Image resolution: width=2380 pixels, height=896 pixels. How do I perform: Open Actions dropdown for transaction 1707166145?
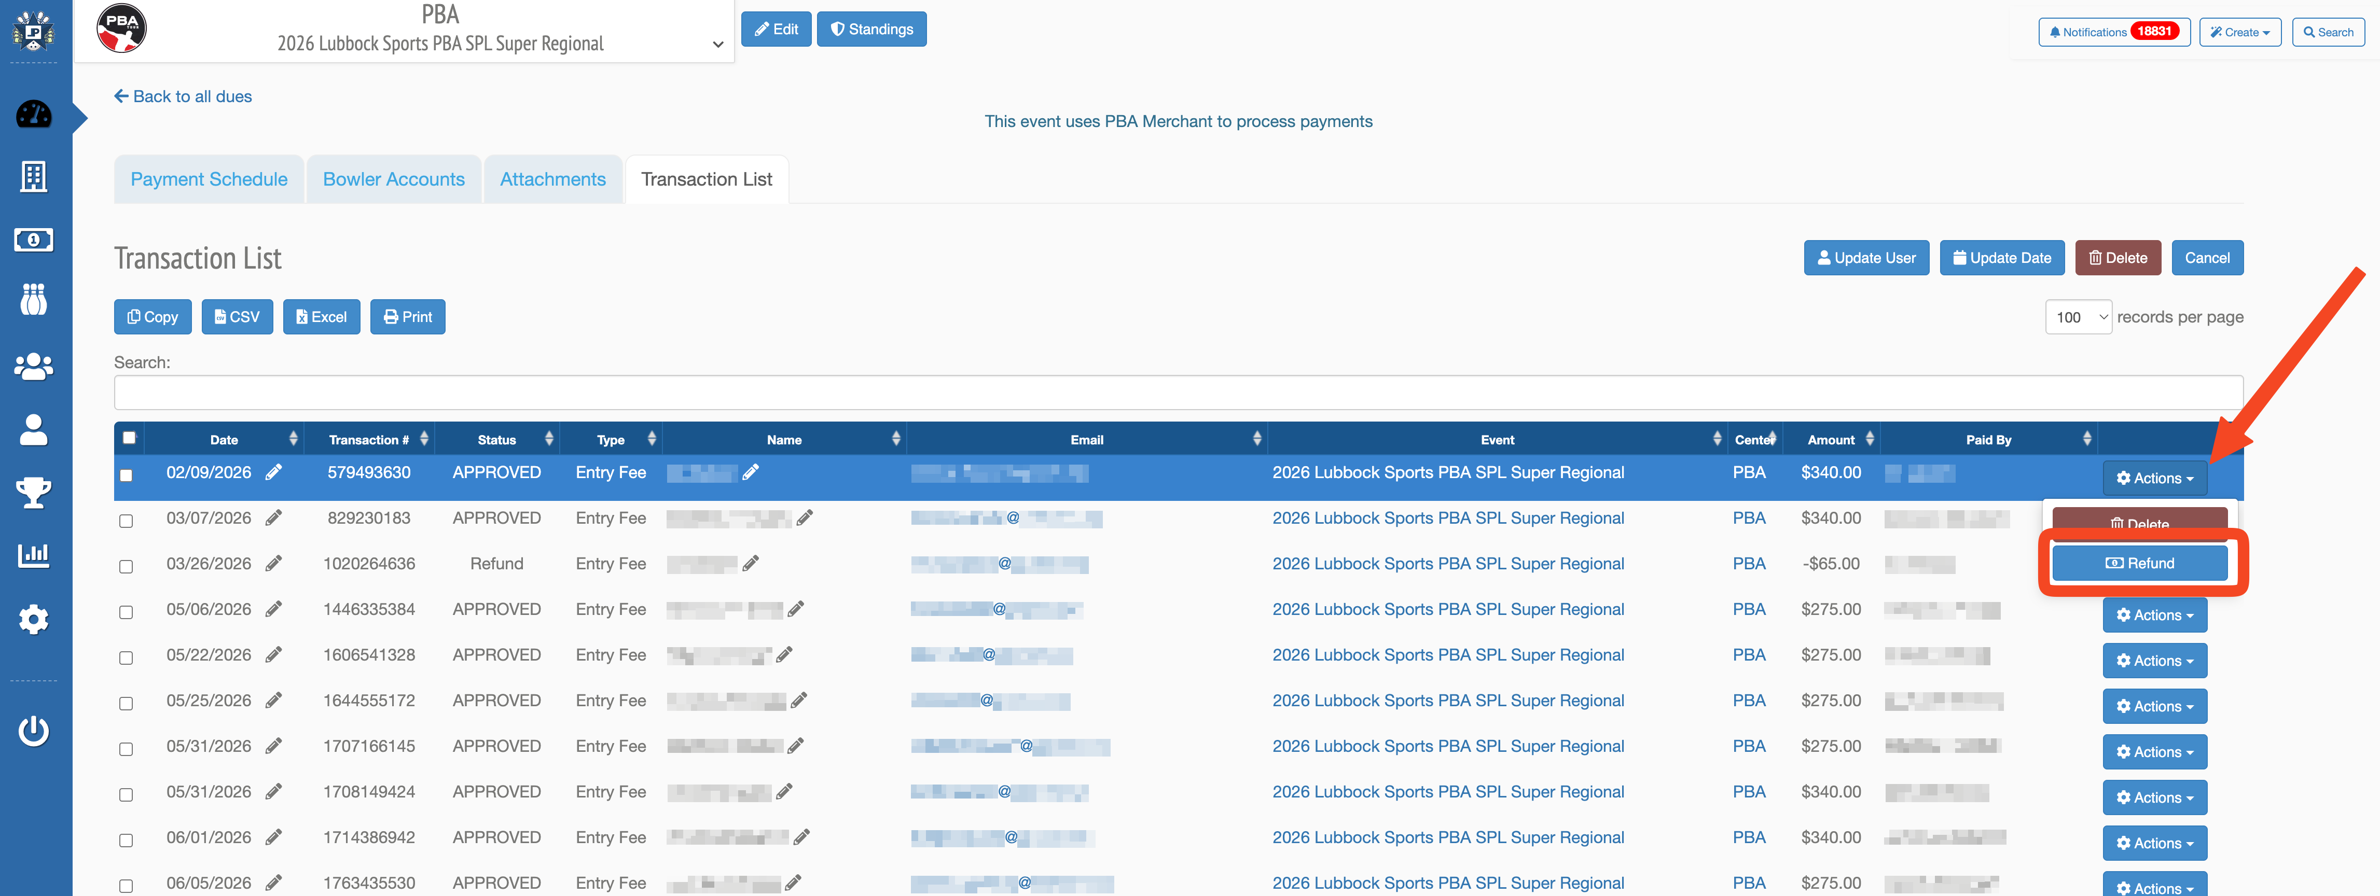pyautogui.click(x=2154, y=752)
